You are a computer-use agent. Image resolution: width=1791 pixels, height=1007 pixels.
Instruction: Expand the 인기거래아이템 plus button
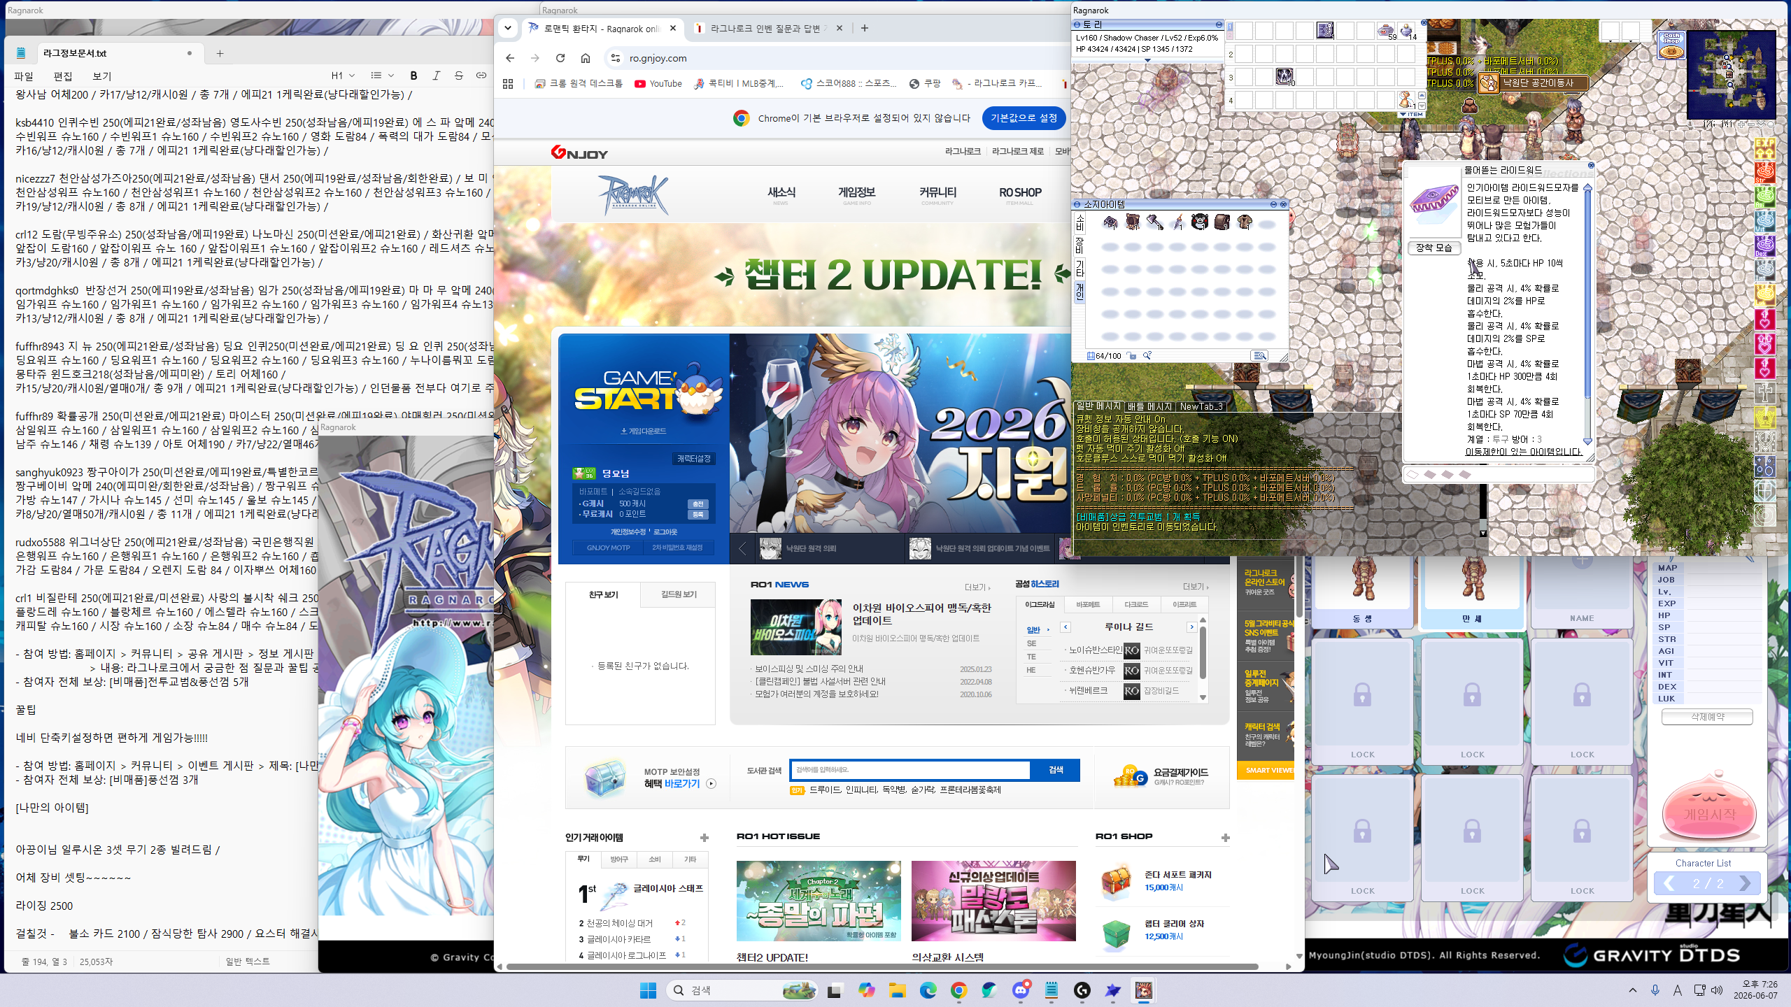(x=704, y=838)
